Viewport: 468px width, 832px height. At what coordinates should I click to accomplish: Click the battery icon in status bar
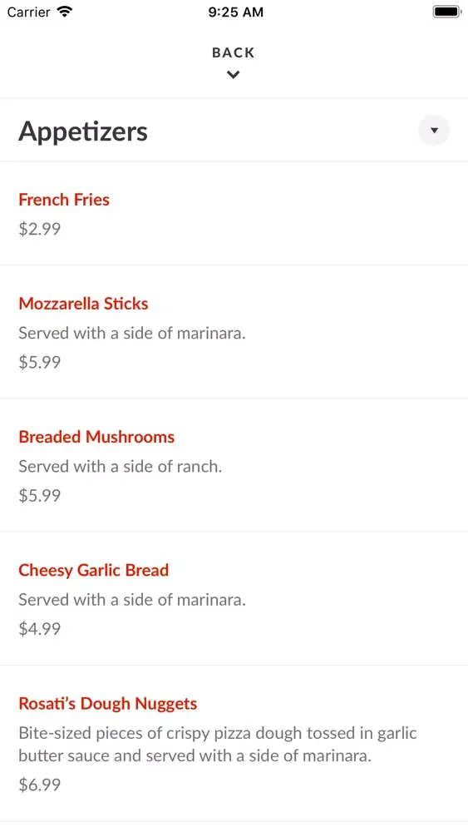446,12
